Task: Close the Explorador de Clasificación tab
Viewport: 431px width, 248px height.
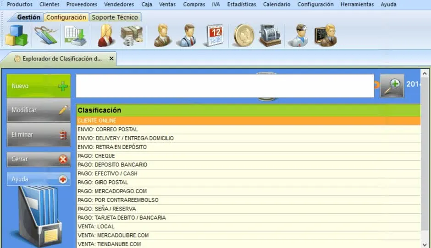Action: click(111, 59)
